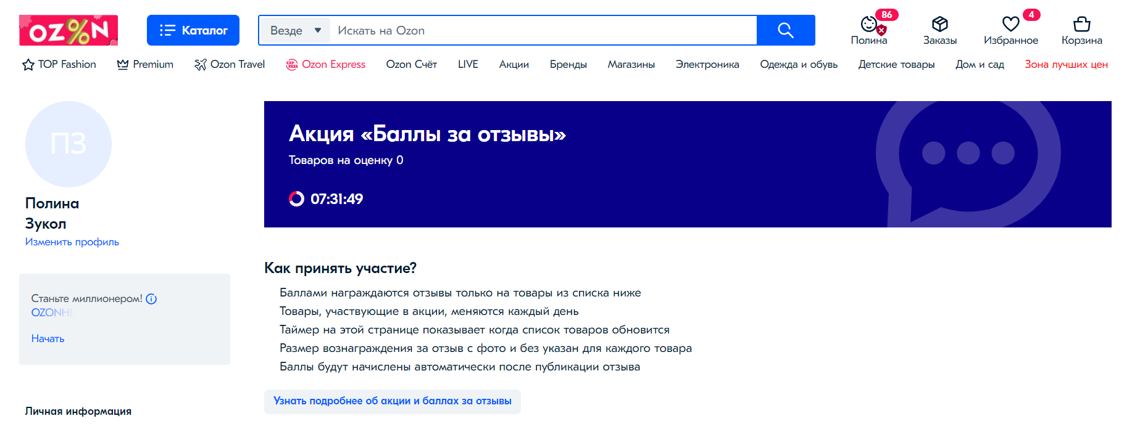This screenshot has width=1140, height=429.
Task: Click Узнать подробнее об акции button
Action: pyautogui.click(x=393, y=401)
